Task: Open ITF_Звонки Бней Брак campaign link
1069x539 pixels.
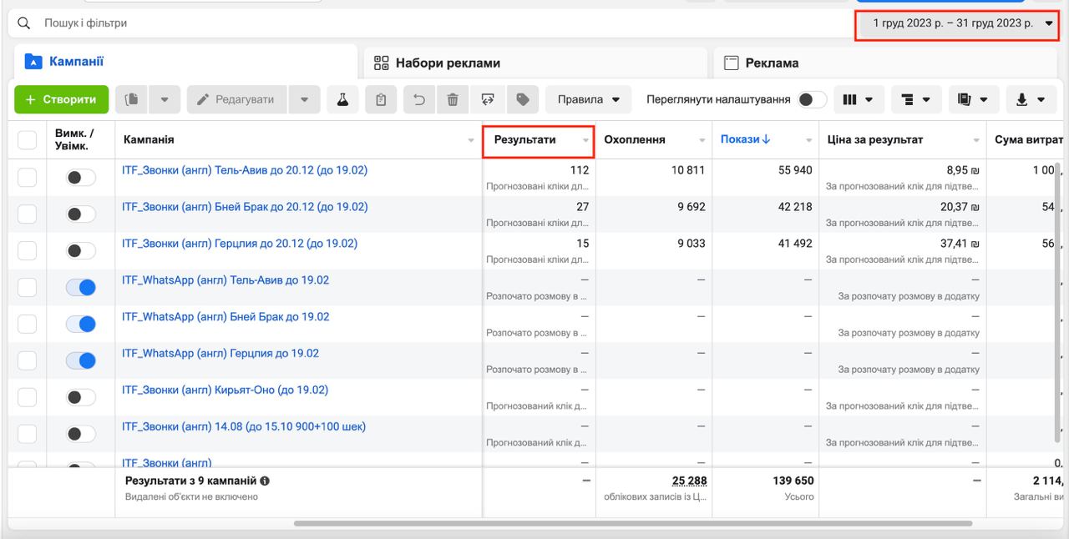Action: coord(245,207)
